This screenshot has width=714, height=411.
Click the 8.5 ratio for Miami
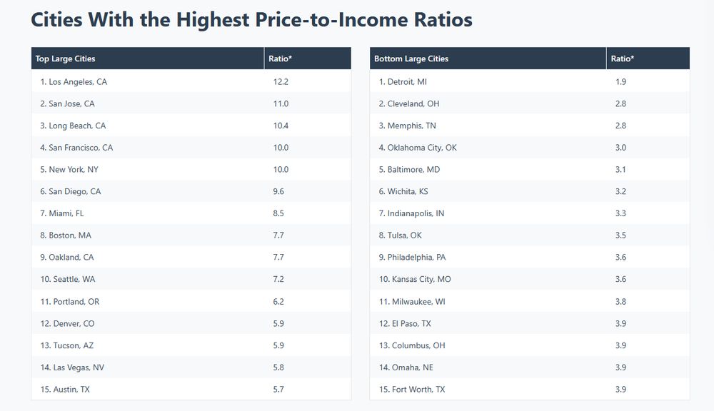point(278,213)
